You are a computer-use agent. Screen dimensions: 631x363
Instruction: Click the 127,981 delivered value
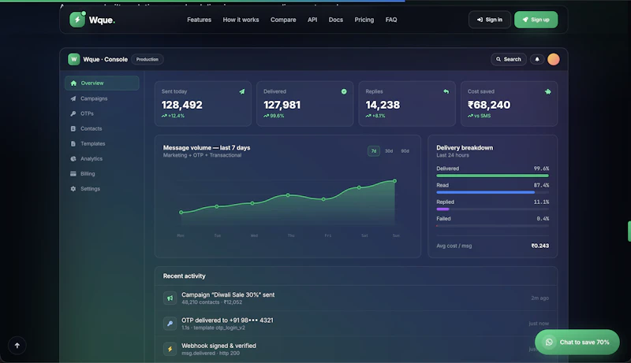[x=282, y=105]
